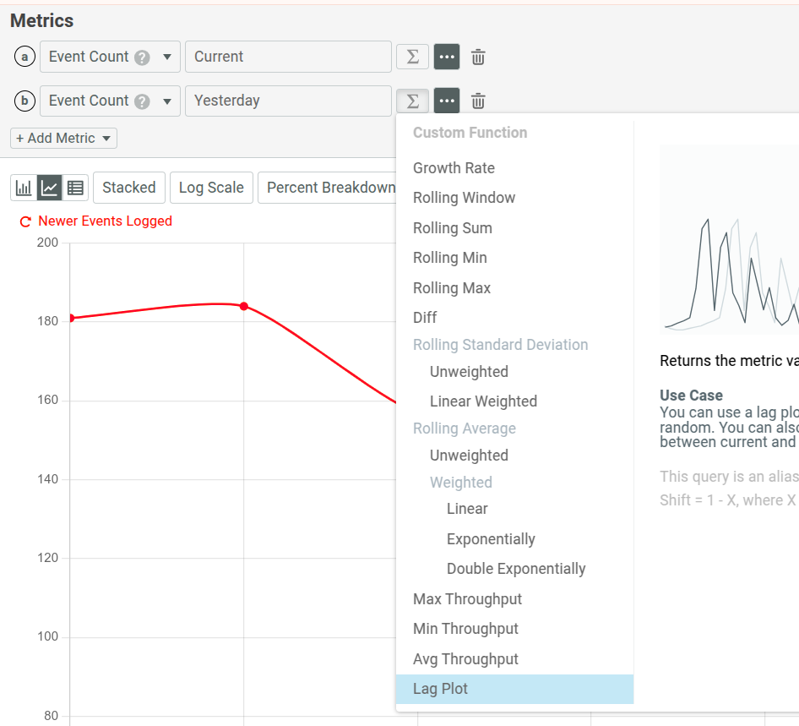Open the Event Count dropdown for metric b

point(109,100)
